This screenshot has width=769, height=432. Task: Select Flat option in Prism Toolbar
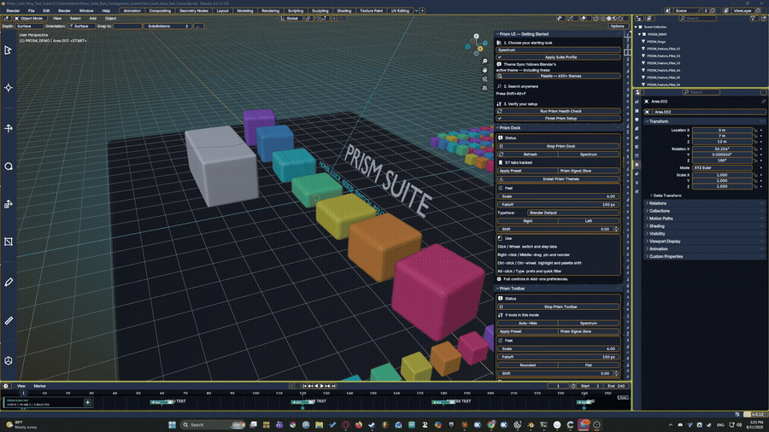coord(589,365)
